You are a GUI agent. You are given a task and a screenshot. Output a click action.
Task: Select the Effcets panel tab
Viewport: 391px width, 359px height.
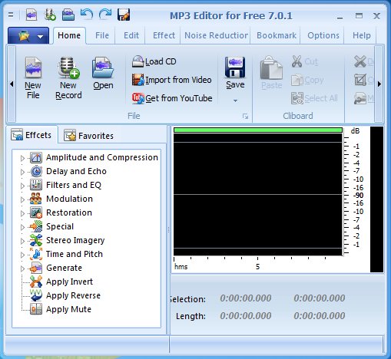pos(31,135)
